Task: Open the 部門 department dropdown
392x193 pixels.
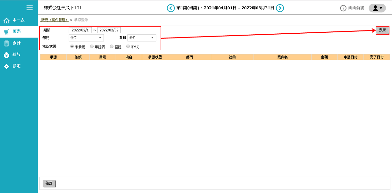Action: coord(86,38)
